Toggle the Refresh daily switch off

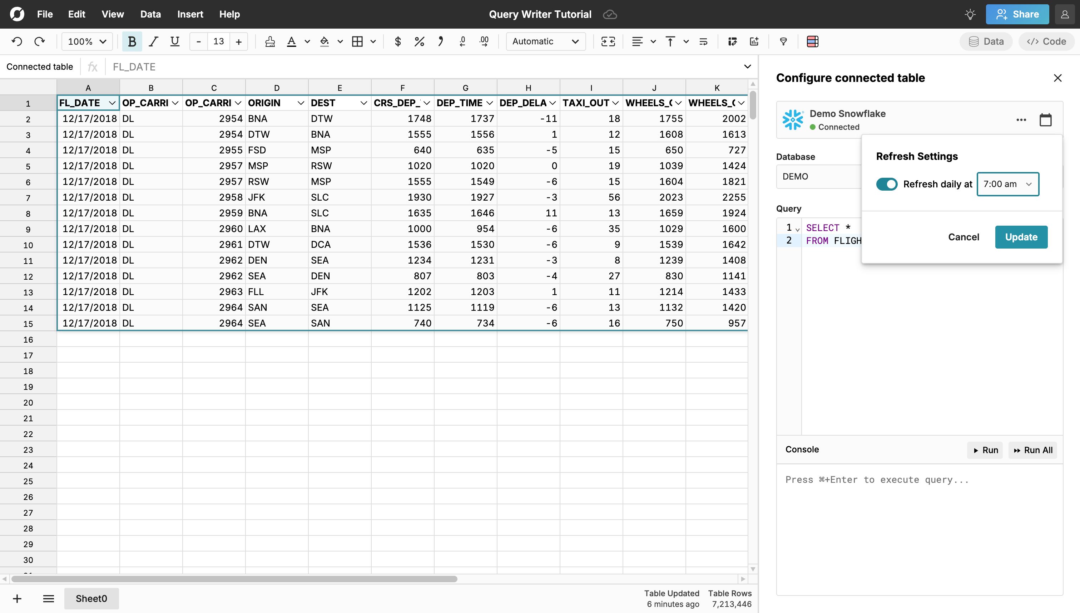(886, 184)
